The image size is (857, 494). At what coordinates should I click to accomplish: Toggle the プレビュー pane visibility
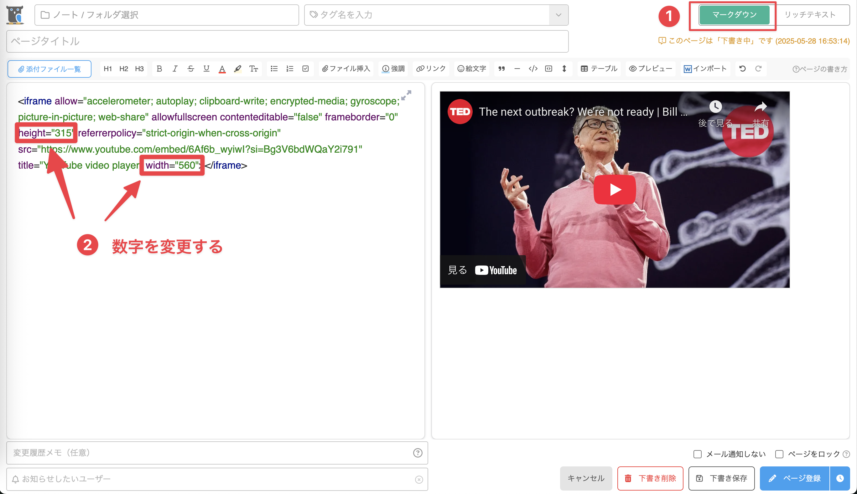click(650, 69)
